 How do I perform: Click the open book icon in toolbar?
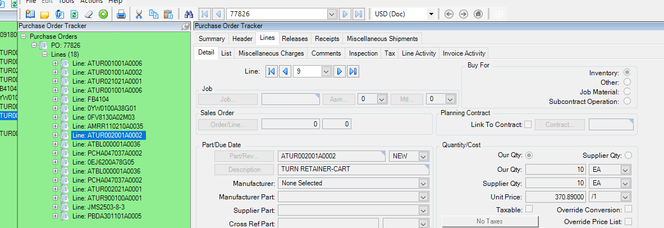[30, 14]
